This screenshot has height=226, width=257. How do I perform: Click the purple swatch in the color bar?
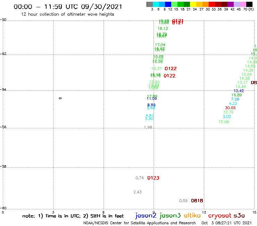[x=231, y=4]
